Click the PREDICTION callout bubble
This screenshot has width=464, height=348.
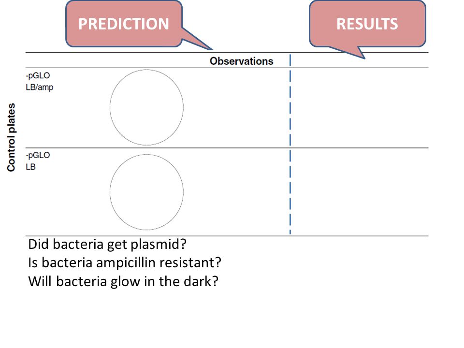coord(124,24)
